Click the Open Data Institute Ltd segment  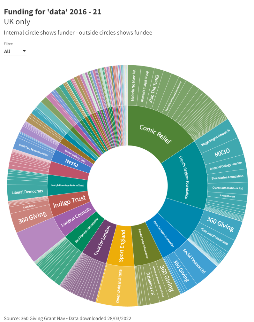click(x=228, y=188)
